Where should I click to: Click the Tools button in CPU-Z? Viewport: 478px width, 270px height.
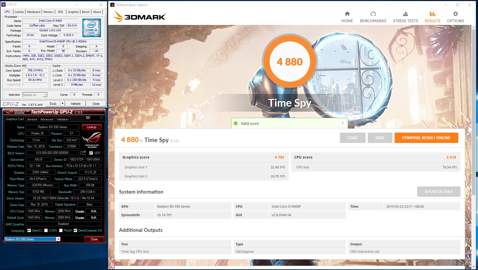tap(53, 104)
